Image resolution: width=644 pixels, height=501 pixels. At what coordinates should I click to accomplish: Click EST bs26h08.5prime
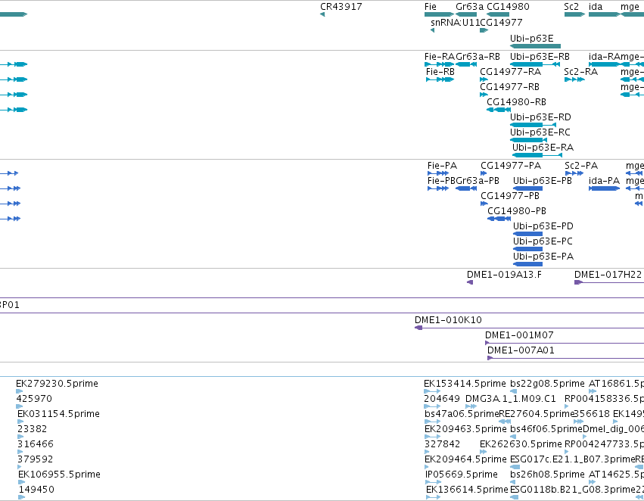pyautogui.click(x=547, y=475)
